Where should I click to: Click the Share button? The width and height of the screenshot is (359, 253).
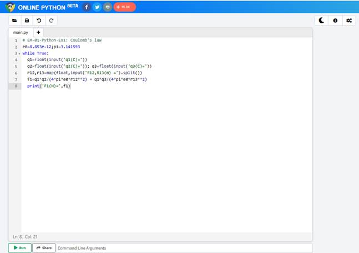[x=44, y=248]
